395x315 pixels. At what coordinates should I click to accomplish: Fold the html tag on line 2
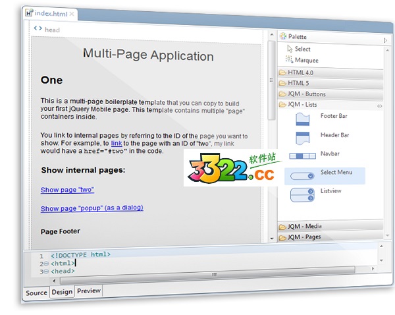pyautogui.click(x=46, y=264)
